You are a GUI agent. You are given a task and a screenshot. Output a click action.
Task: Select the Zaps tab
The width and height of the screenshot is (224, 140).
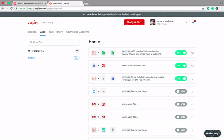click(43, 32)
